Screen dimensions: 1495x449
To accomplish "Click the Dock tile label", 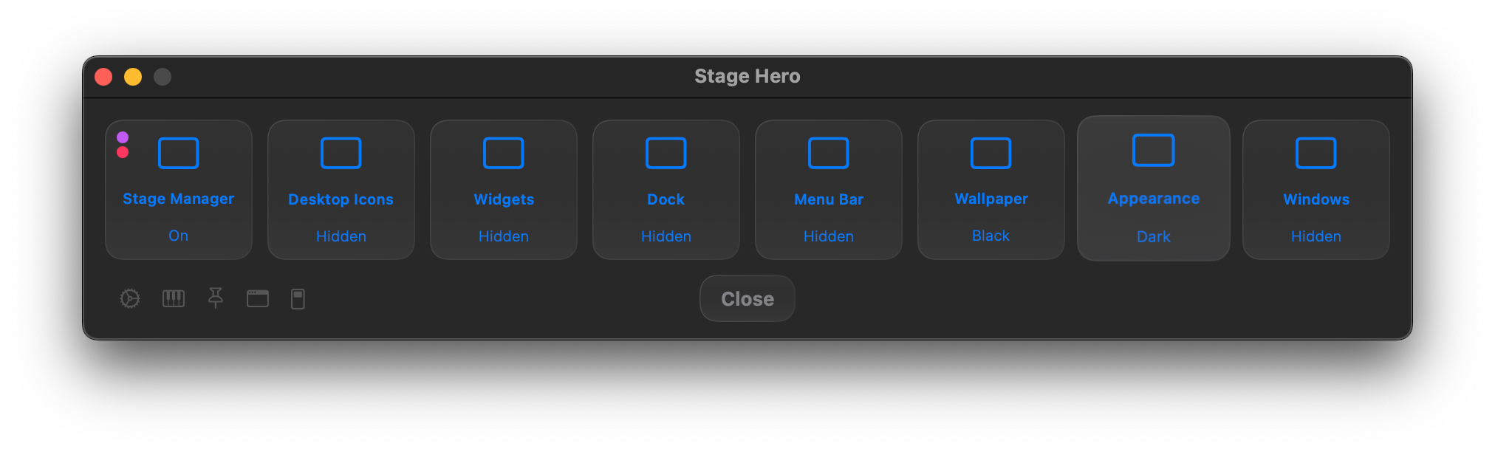I will point(666,199).
